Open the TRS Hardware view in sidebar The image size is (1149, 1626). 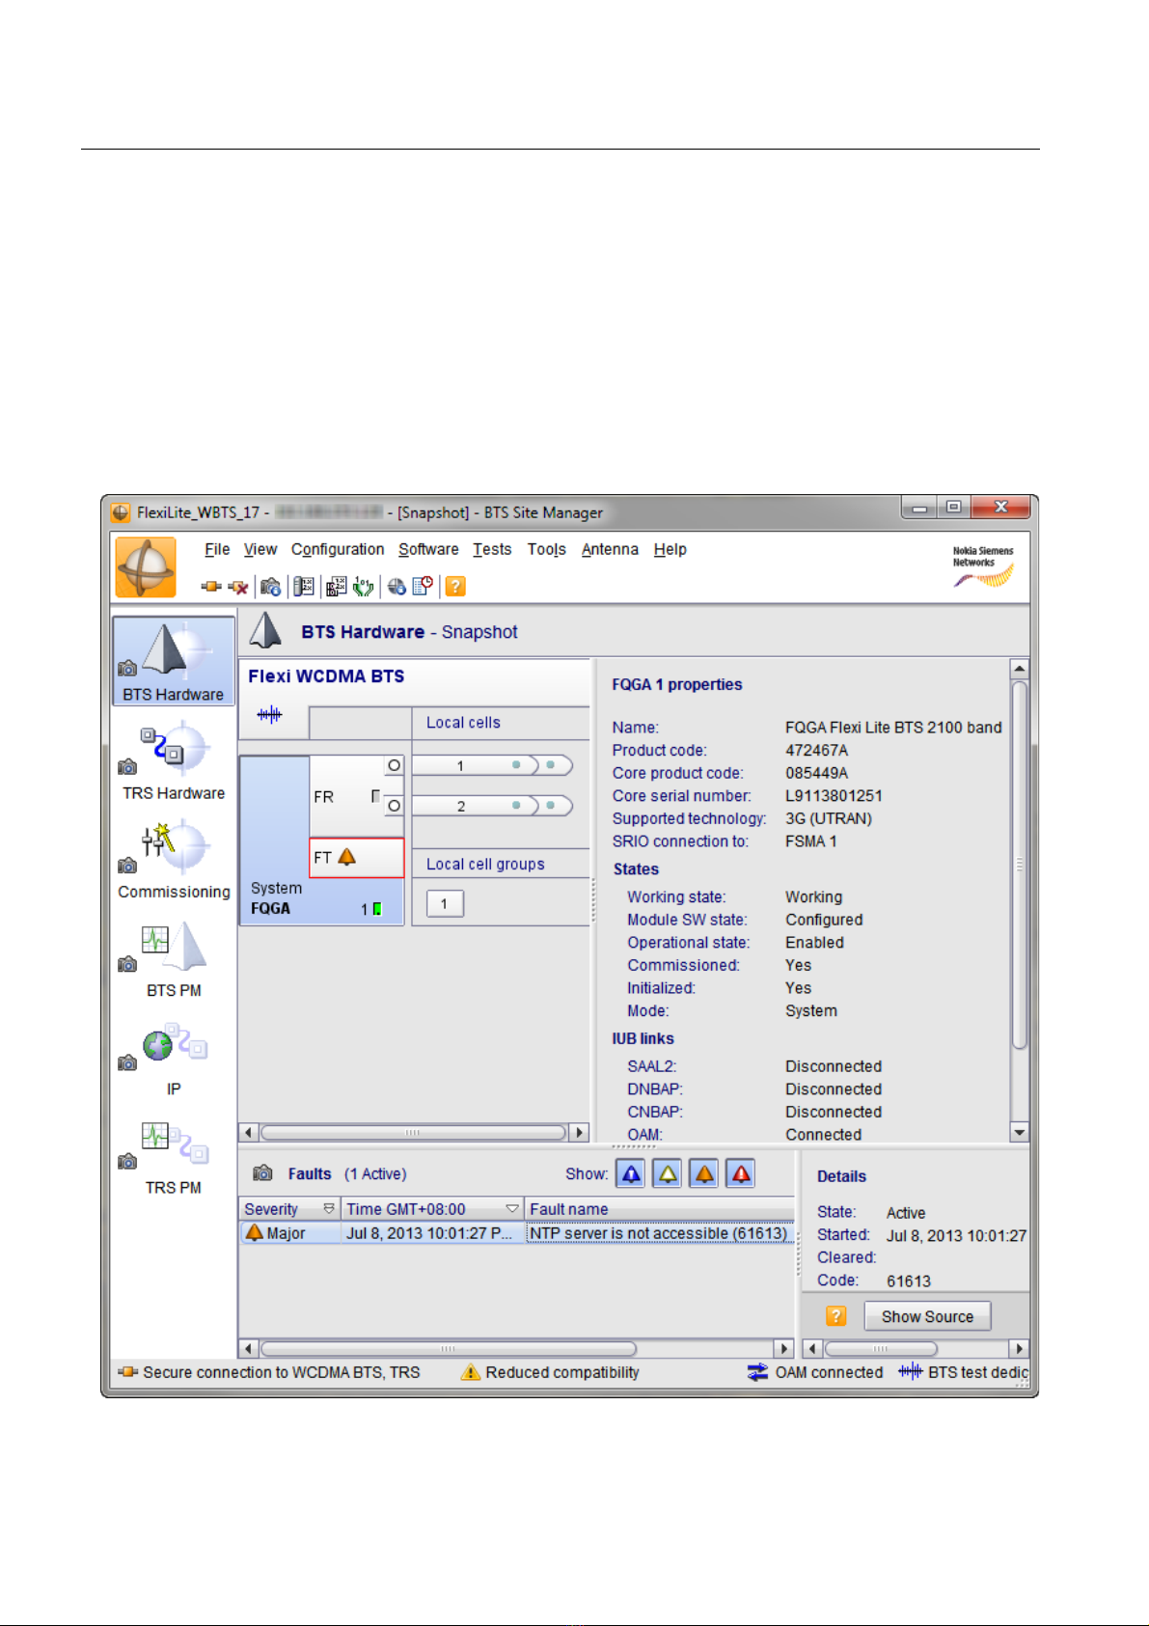pyautogui.click(x=174, y=762)
